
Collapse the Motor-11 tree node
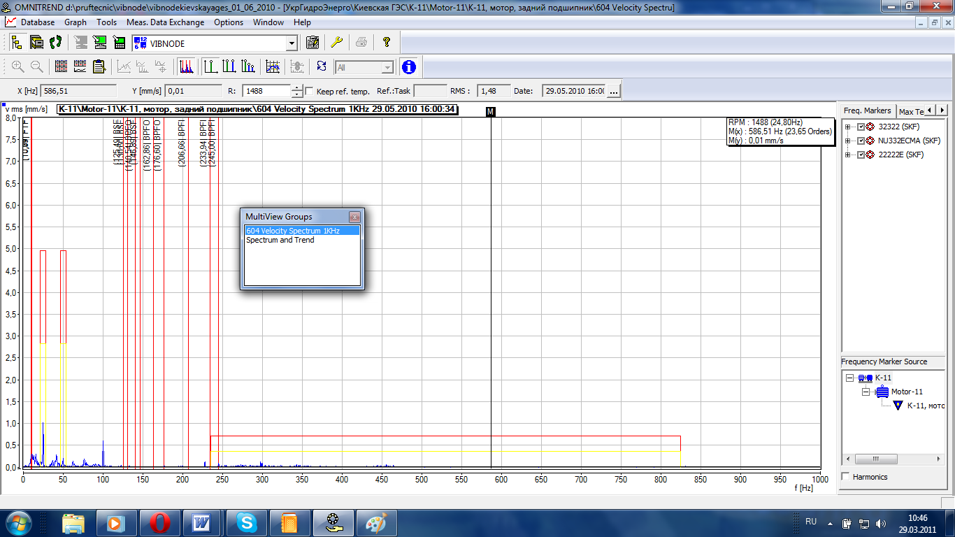[x=866, y=392]
